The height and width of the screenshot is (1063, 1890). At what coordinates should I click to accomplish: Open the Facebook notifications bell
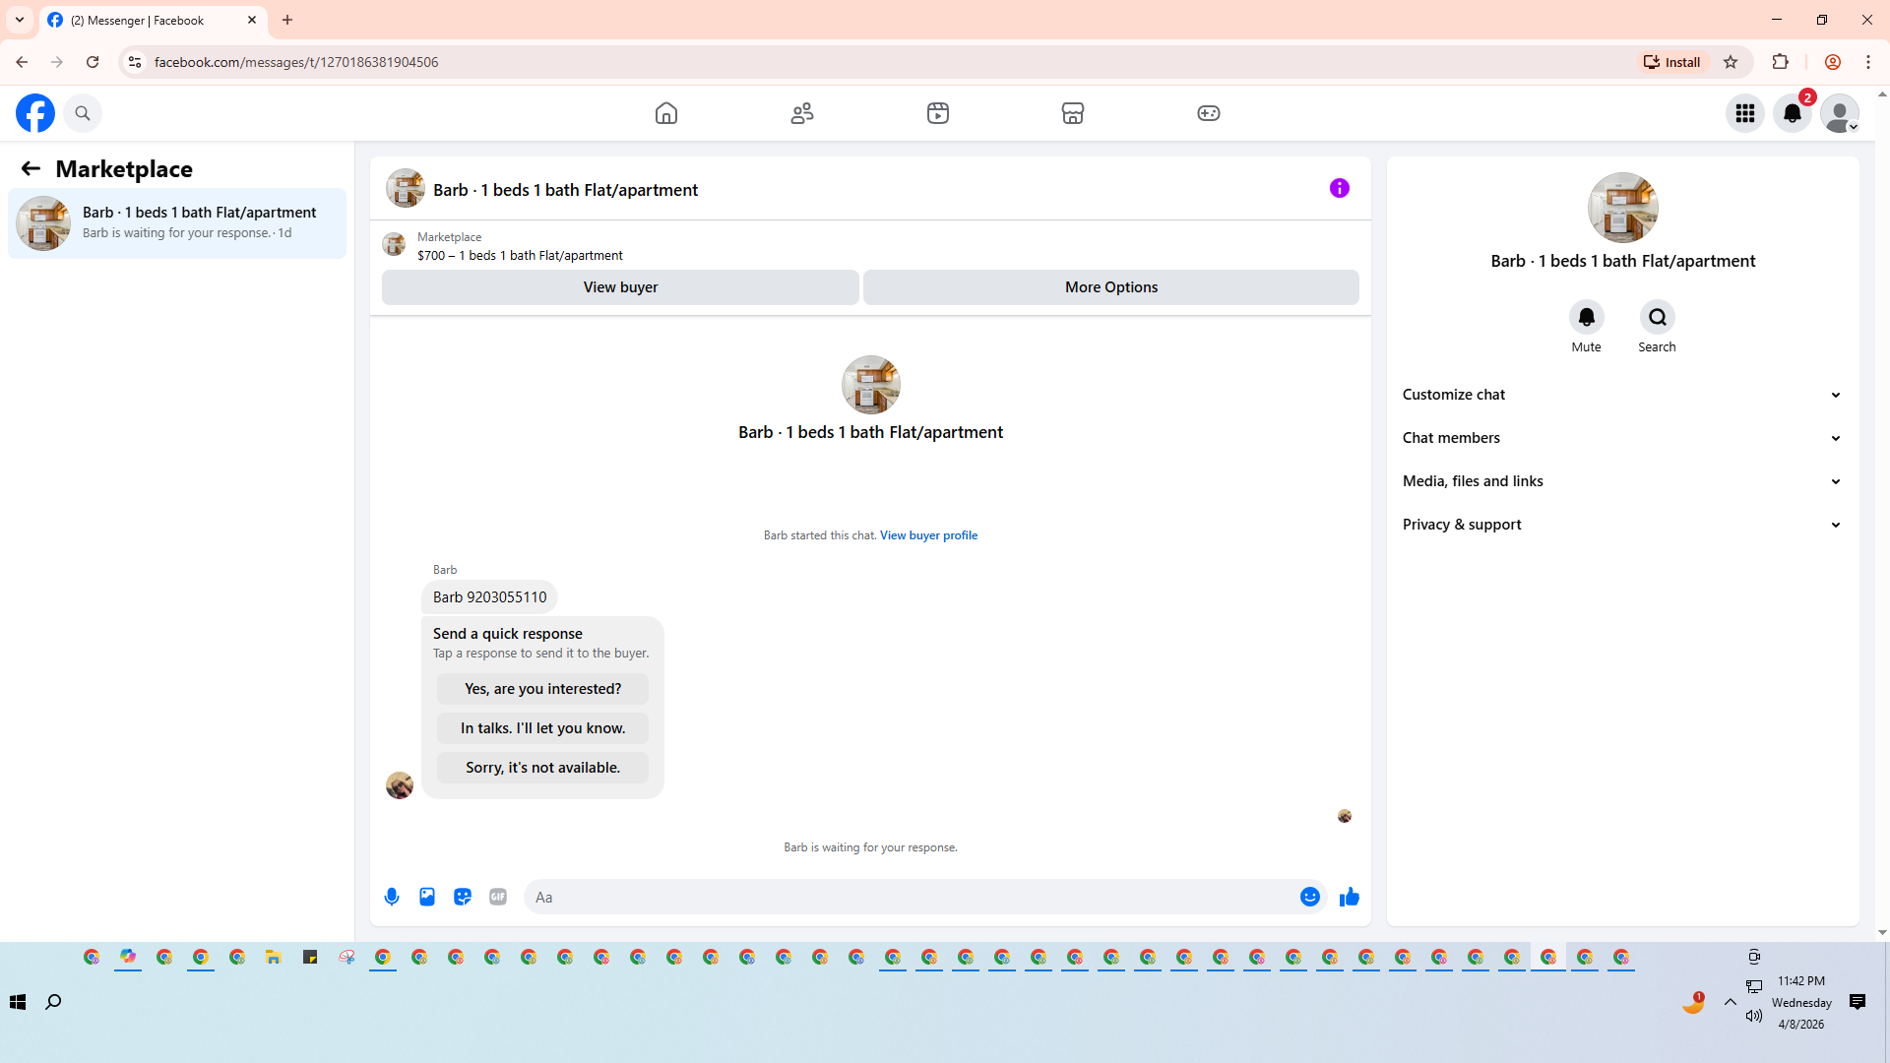click(1792, 113)
